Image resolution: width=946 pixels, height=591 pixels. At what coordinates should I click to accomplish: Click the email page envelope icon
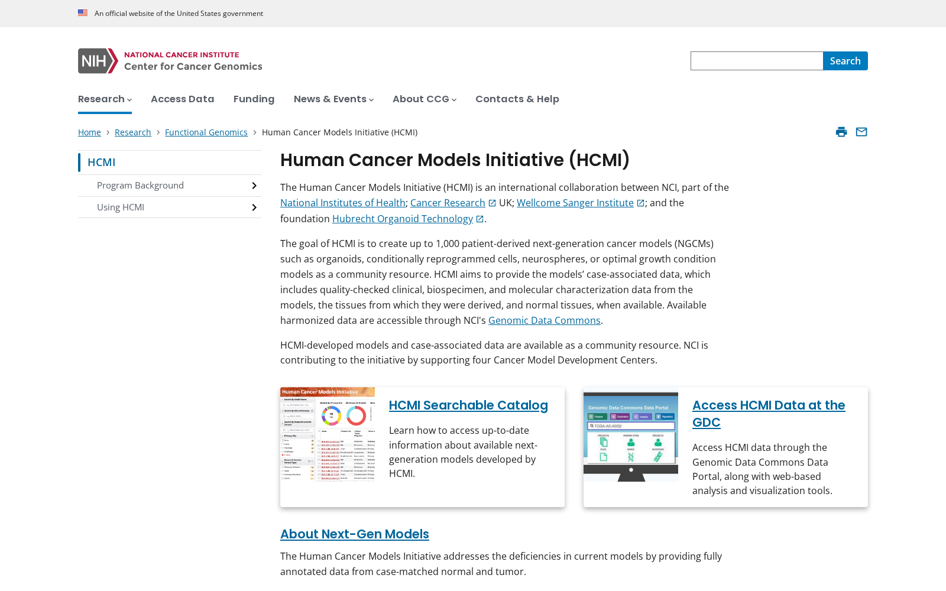861,132
